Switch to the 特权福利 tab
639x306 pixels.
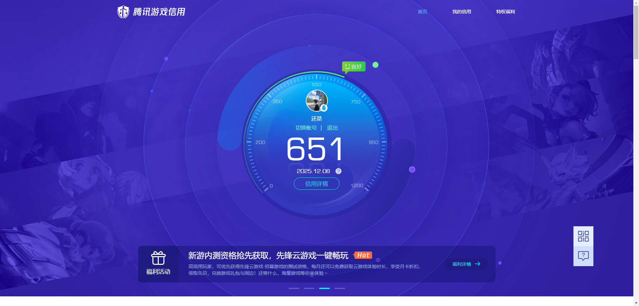click(505, 11)
